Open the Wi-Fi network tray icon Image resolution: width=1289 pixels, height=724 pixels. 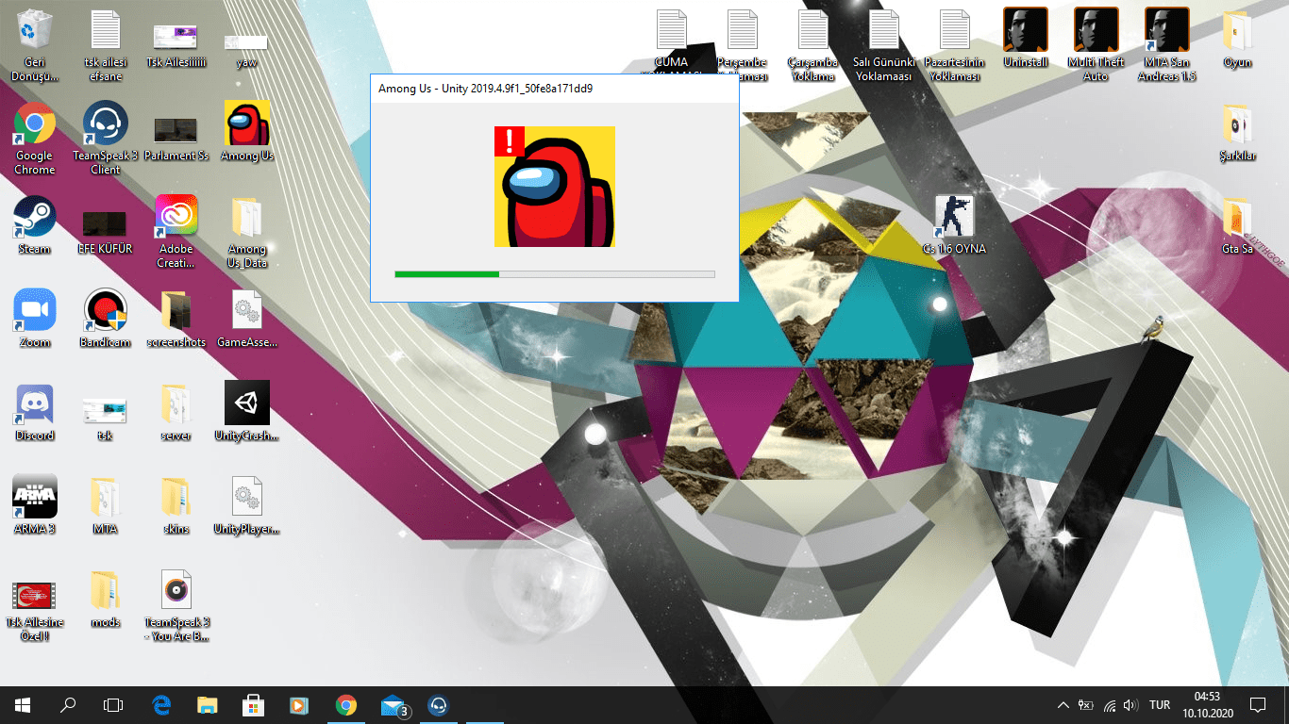(x=1109, y=705)
